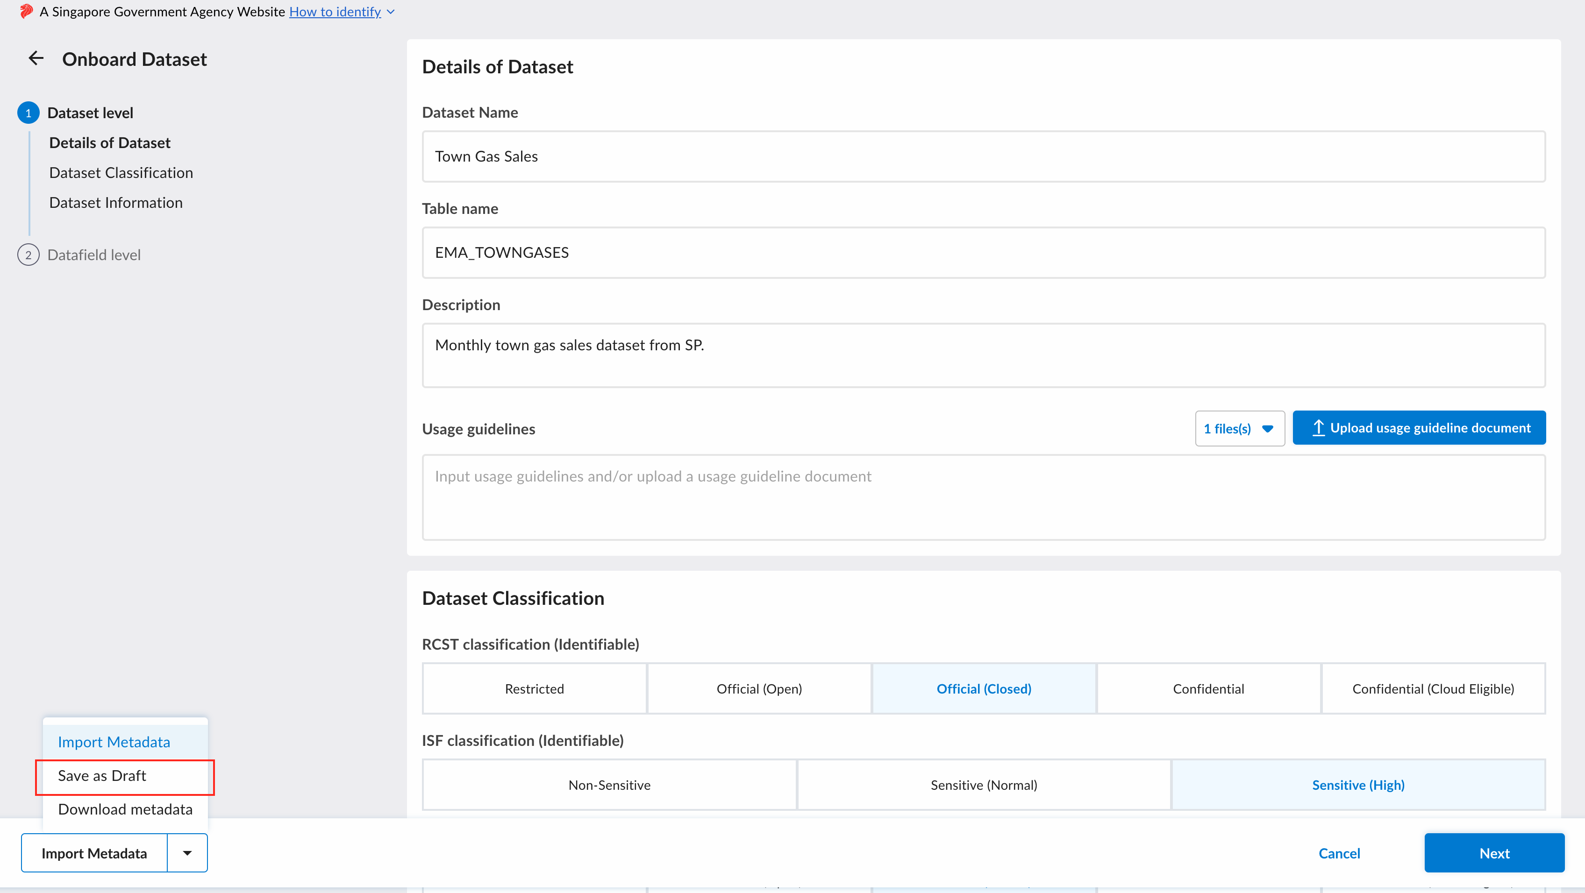Choose Confidential (Cloud Eligible) classification
The height and width of the screenshot is (893, 1585).
click(x=1433, y=688)
